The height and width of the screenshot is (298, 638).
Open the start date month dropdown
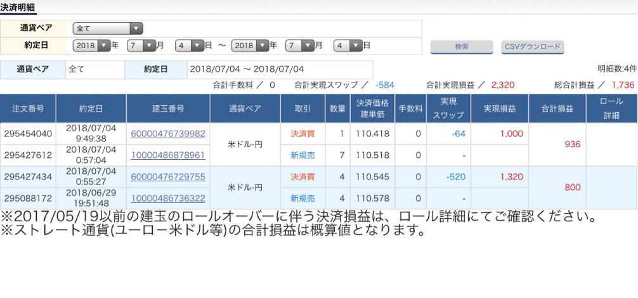click(140, 46)
